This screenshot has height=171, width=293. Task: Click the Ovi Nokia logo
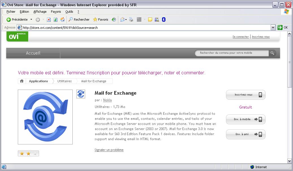pyautogui.click(x=17, y=36)
